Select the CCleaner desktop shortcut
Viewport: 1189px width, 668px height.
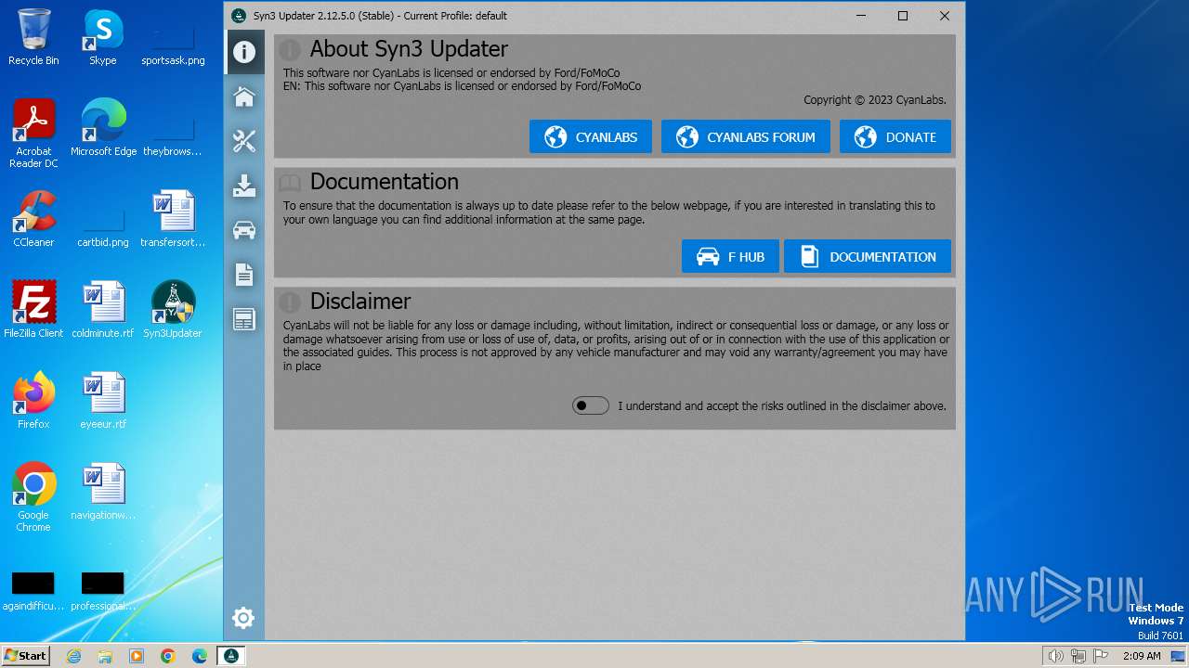coord(33,219)
